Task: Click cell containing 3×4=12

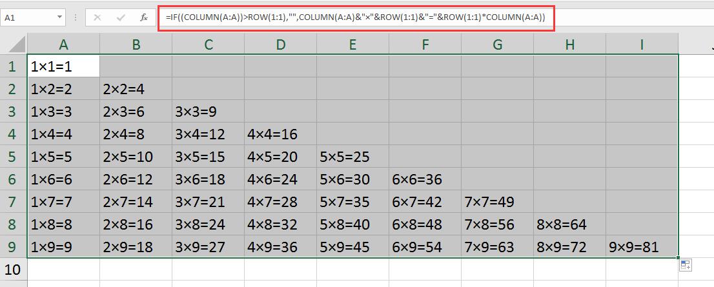Action: [208, 134]
